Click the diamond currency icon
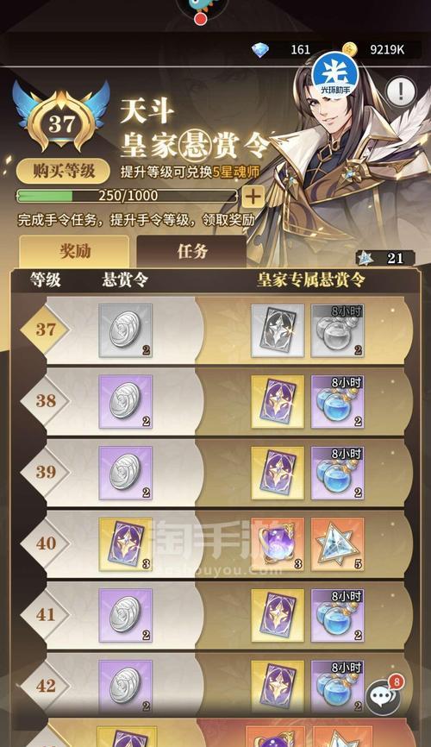Image resolution: width=431 pixels, height=747 pixels. (260, 49)
